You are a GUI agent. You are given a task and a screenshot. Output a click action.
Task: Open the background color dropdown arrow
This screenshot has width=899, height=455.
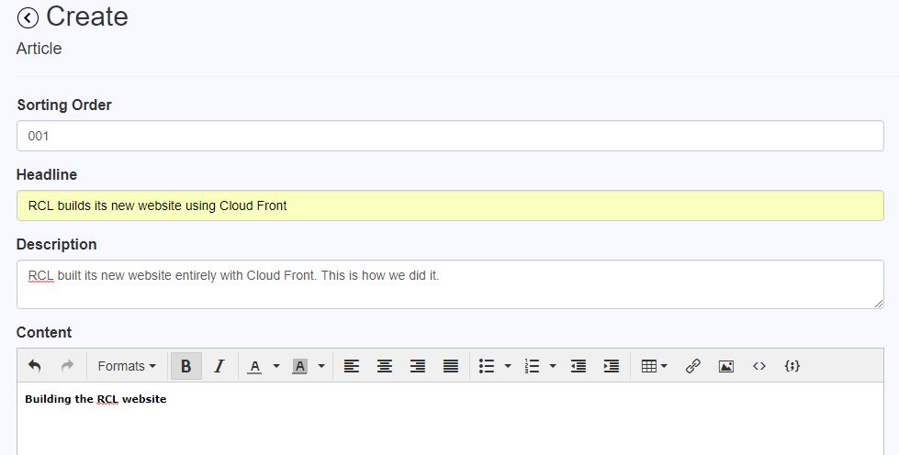tap(321, 366)
